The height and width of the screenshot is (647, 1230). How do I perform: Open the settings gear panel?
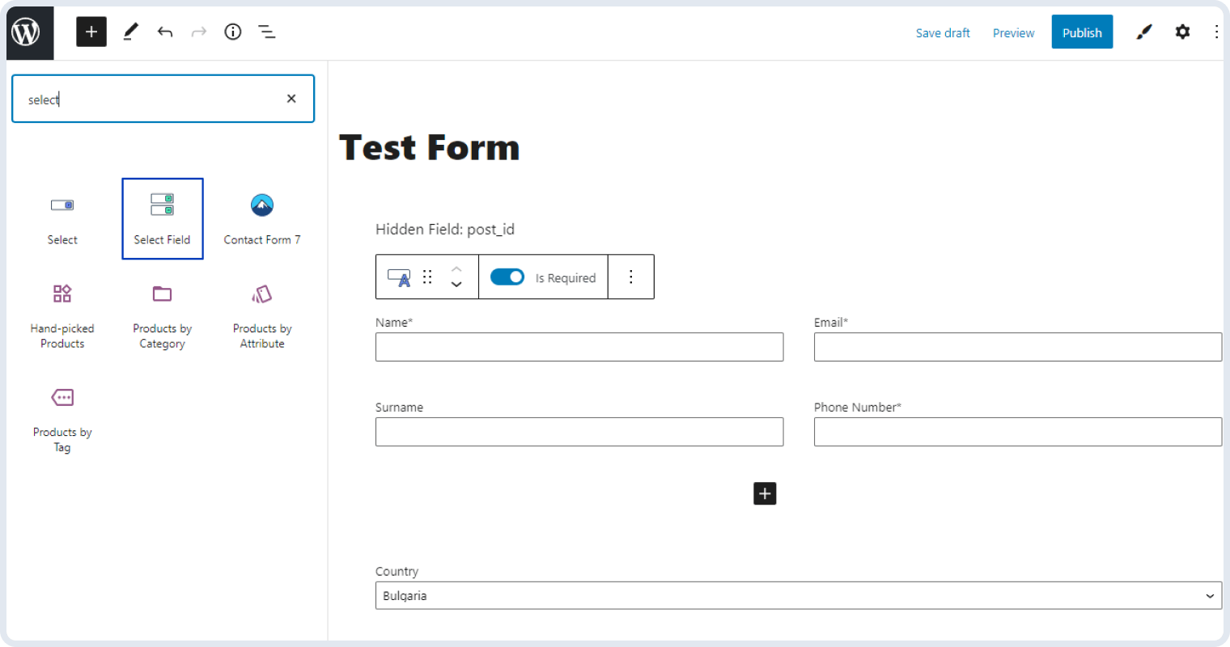[1182, 32]
